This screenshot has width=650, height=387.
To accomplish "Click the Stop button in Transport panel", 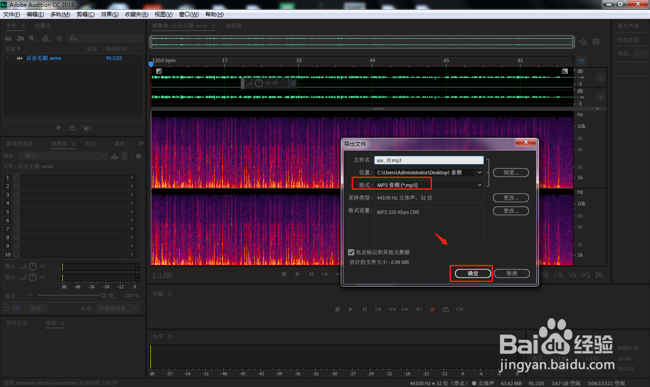I will tap(337, 309).
